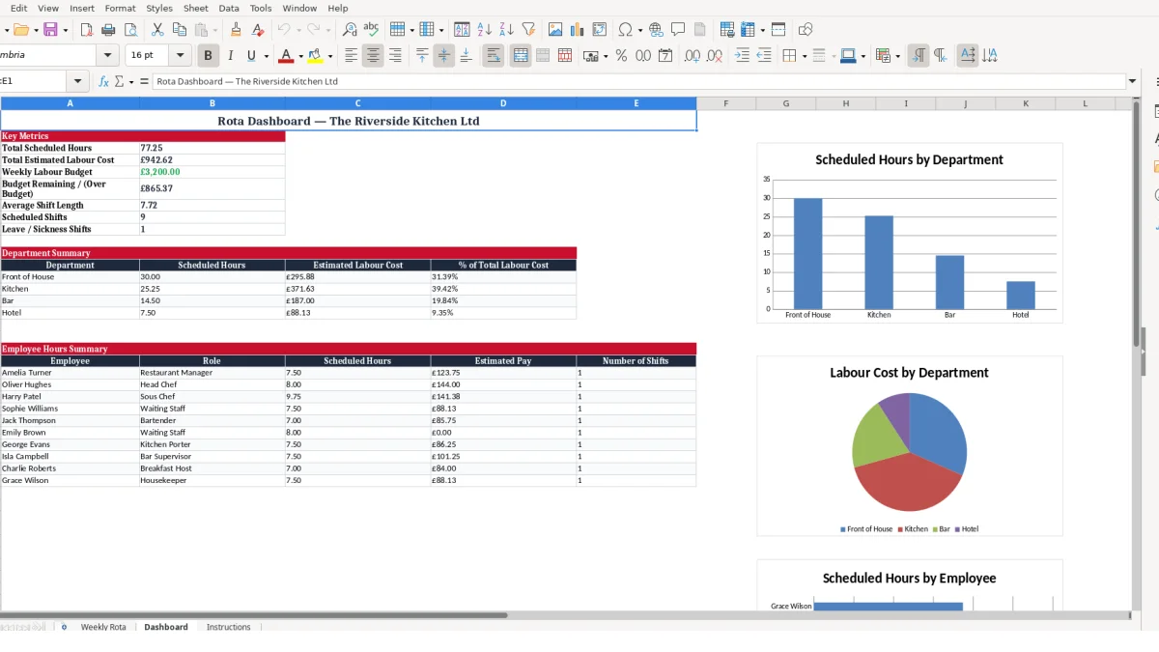Sort ascending A to Z

point(485,30)
